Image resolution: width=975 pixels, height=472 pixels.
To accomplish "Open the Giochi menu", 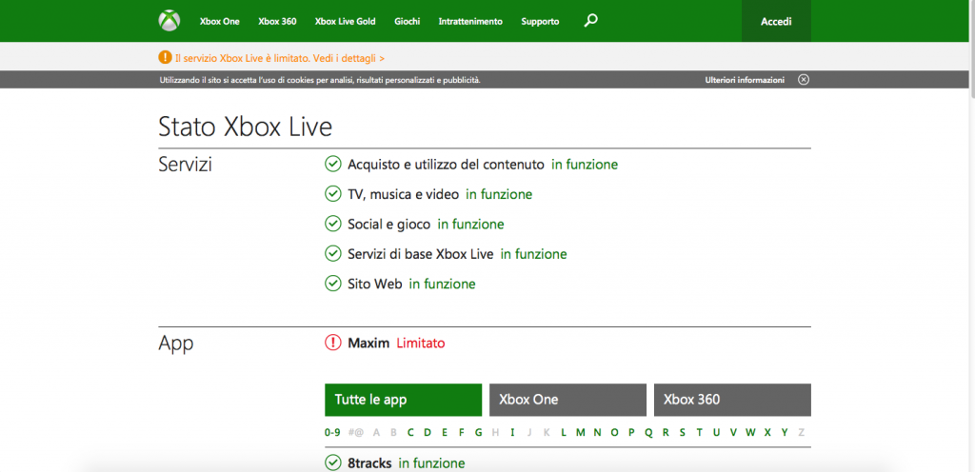I will coord(407,22).
